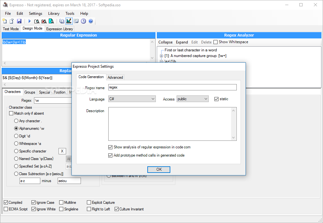Open the File menu

(8, 14)
